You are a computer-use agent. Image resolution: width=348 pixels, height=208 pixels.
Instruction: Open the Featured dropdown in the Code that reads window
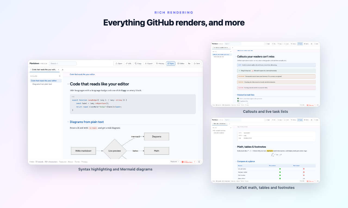175,162
